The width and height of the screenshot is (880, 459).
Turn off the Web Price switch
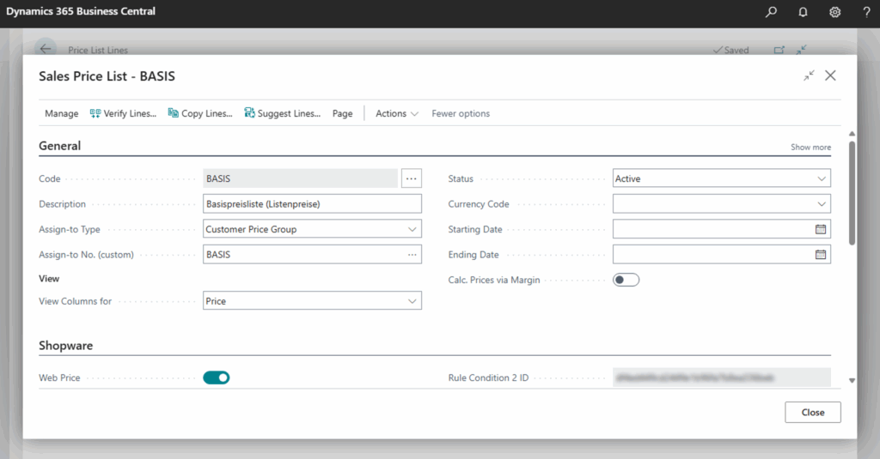coord(216,377)
